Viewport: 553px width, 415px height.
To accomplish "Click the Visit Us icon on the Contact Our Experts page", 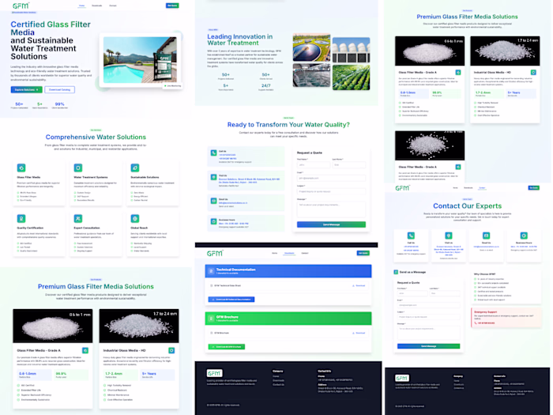I will pyautogui.click(x=449, y=236).
